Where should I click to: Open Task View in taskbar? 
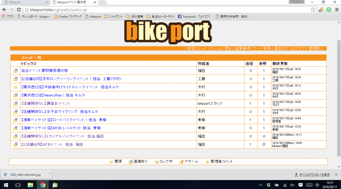coord(18,185)
